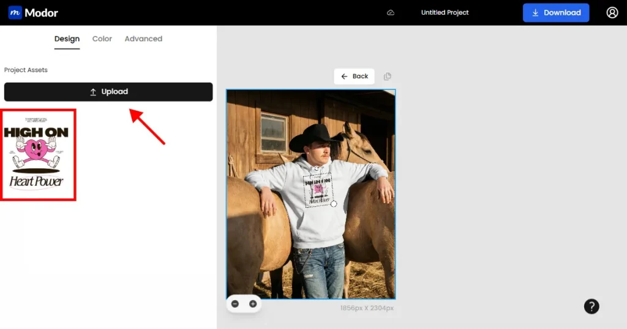Go Back from the mockup editor
627x329 pixels.
pos(354,76)
